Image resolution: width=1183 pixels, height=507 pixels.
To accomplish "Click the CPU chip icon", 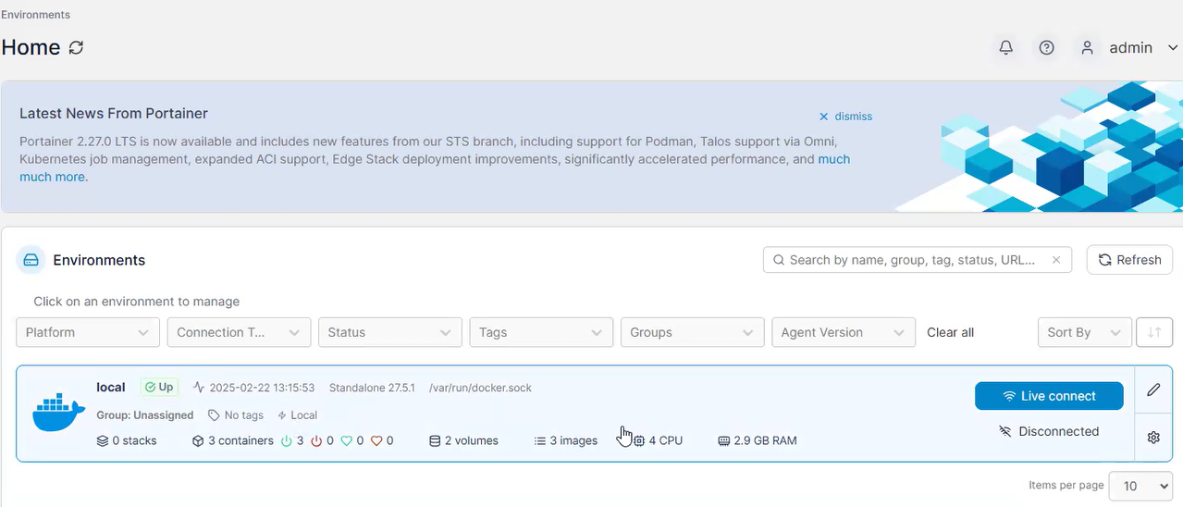I will click(x=639, y=440).
